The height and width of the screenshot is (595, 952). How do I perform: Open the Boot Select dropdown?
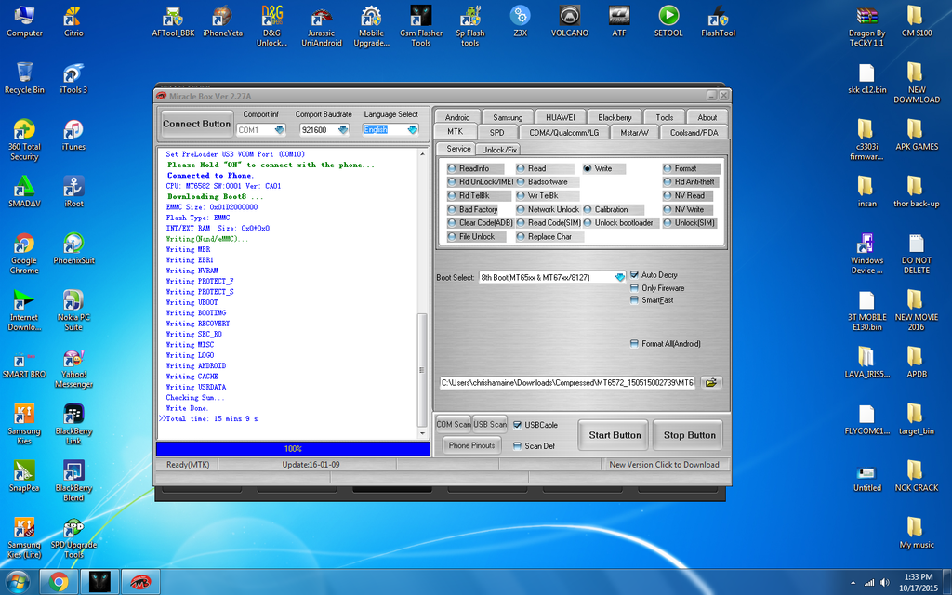coord(620,277)
